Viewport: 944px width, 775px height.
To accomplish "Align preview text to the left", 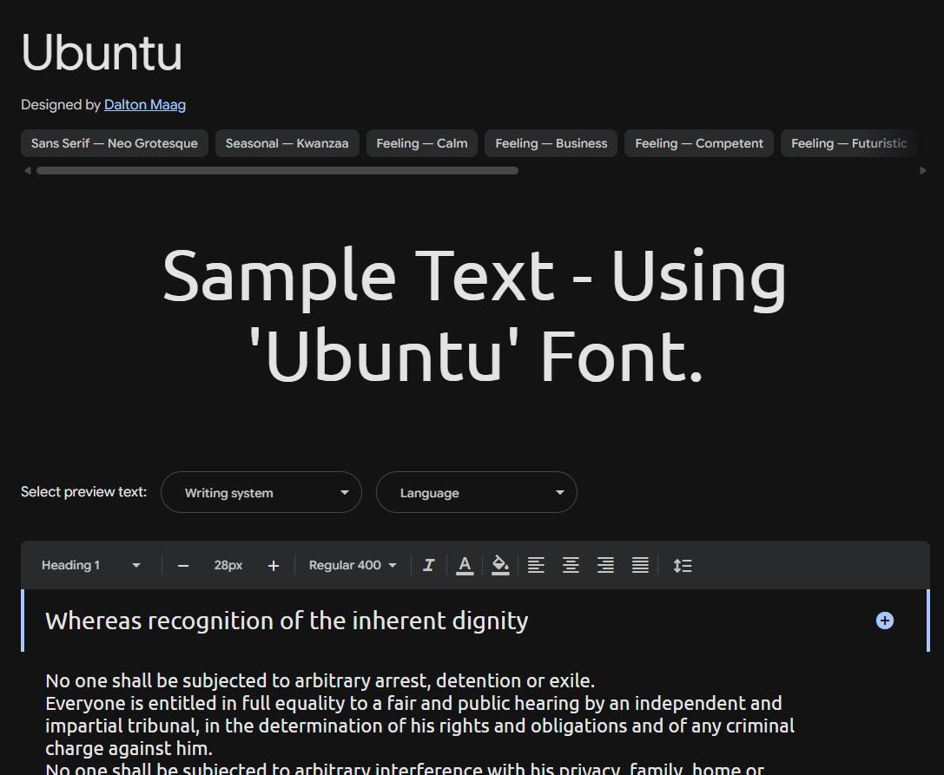I will coord(536,565).
